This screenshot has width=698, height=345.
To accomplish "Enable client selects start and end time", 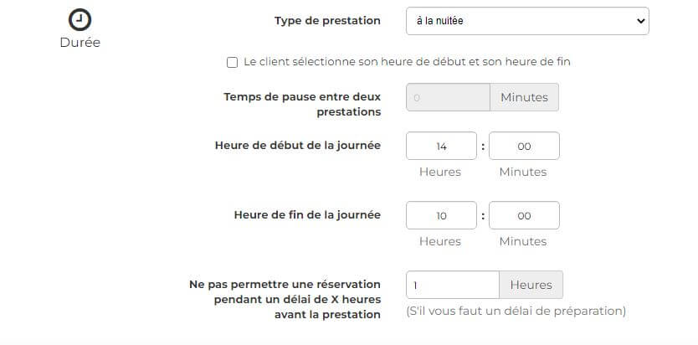I will pyautogui.click(x=232, y=62).
